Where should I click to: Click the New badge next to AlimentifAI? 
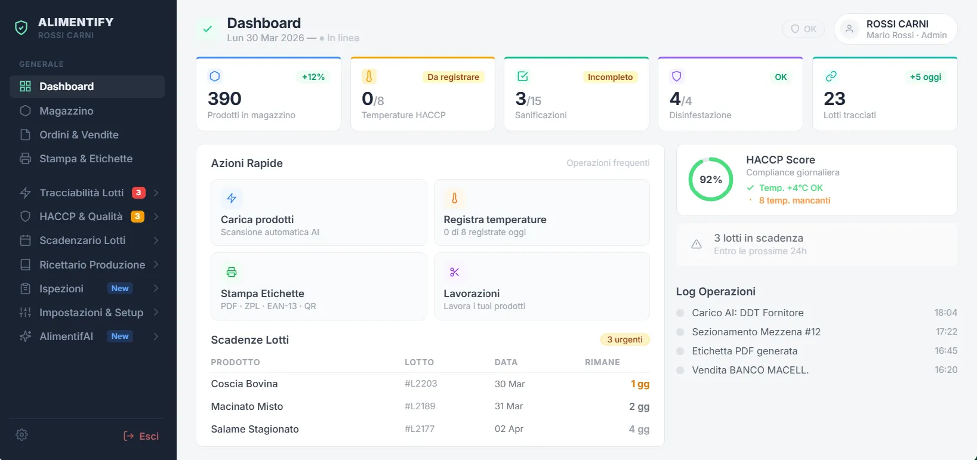(x=120, y=336)
